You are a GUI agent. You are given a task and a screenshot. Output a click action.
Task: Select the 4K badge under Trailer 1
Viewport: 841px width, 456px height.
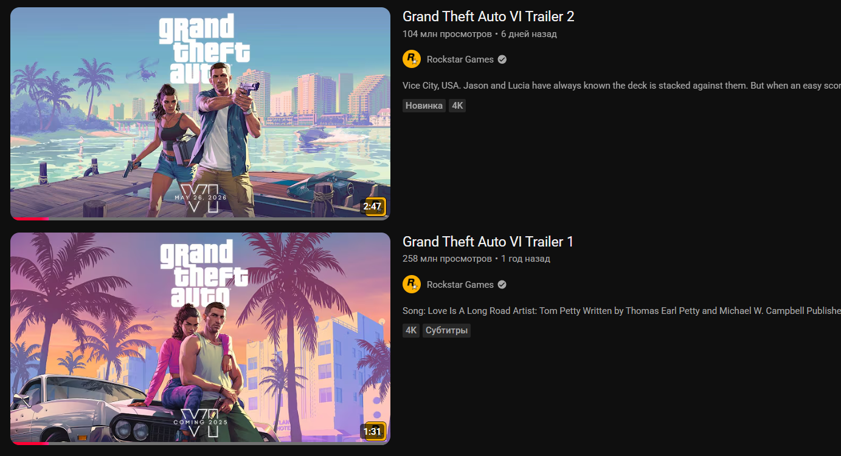pos(411,331)
